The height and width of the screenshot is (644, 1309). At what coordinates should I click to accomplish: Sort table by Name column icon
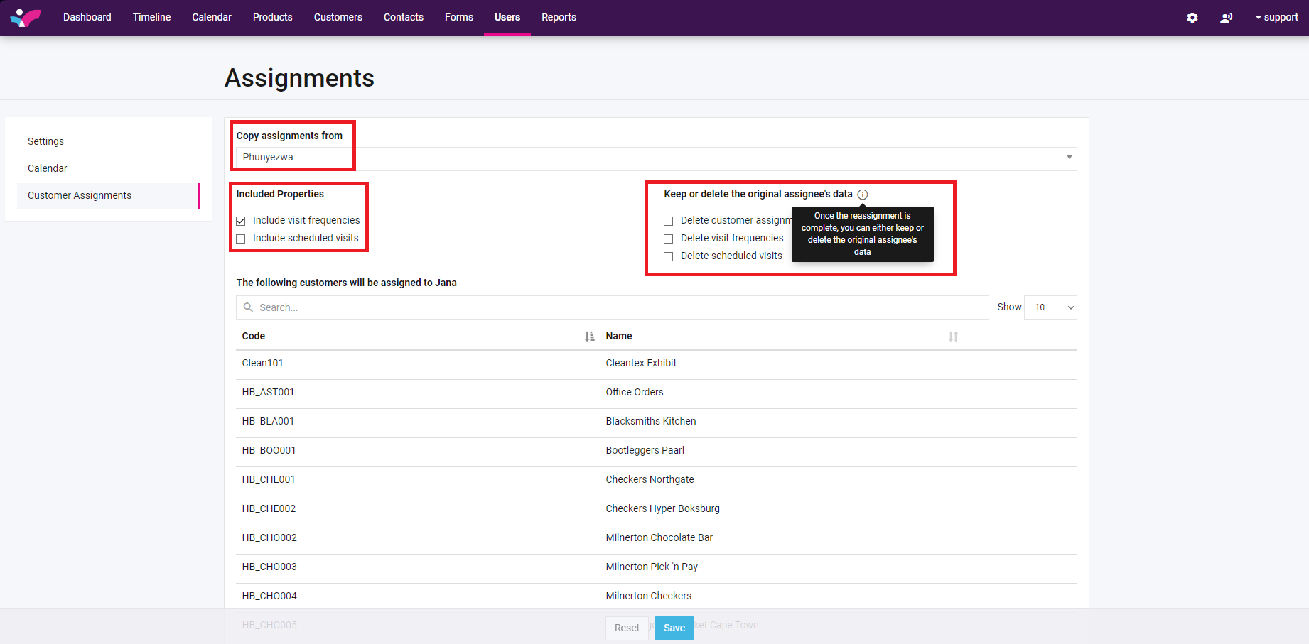pos(953,337)
